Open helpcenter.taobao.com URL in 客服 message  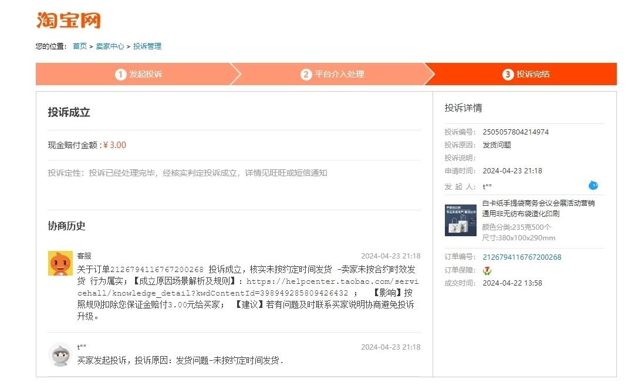(248, 287)
